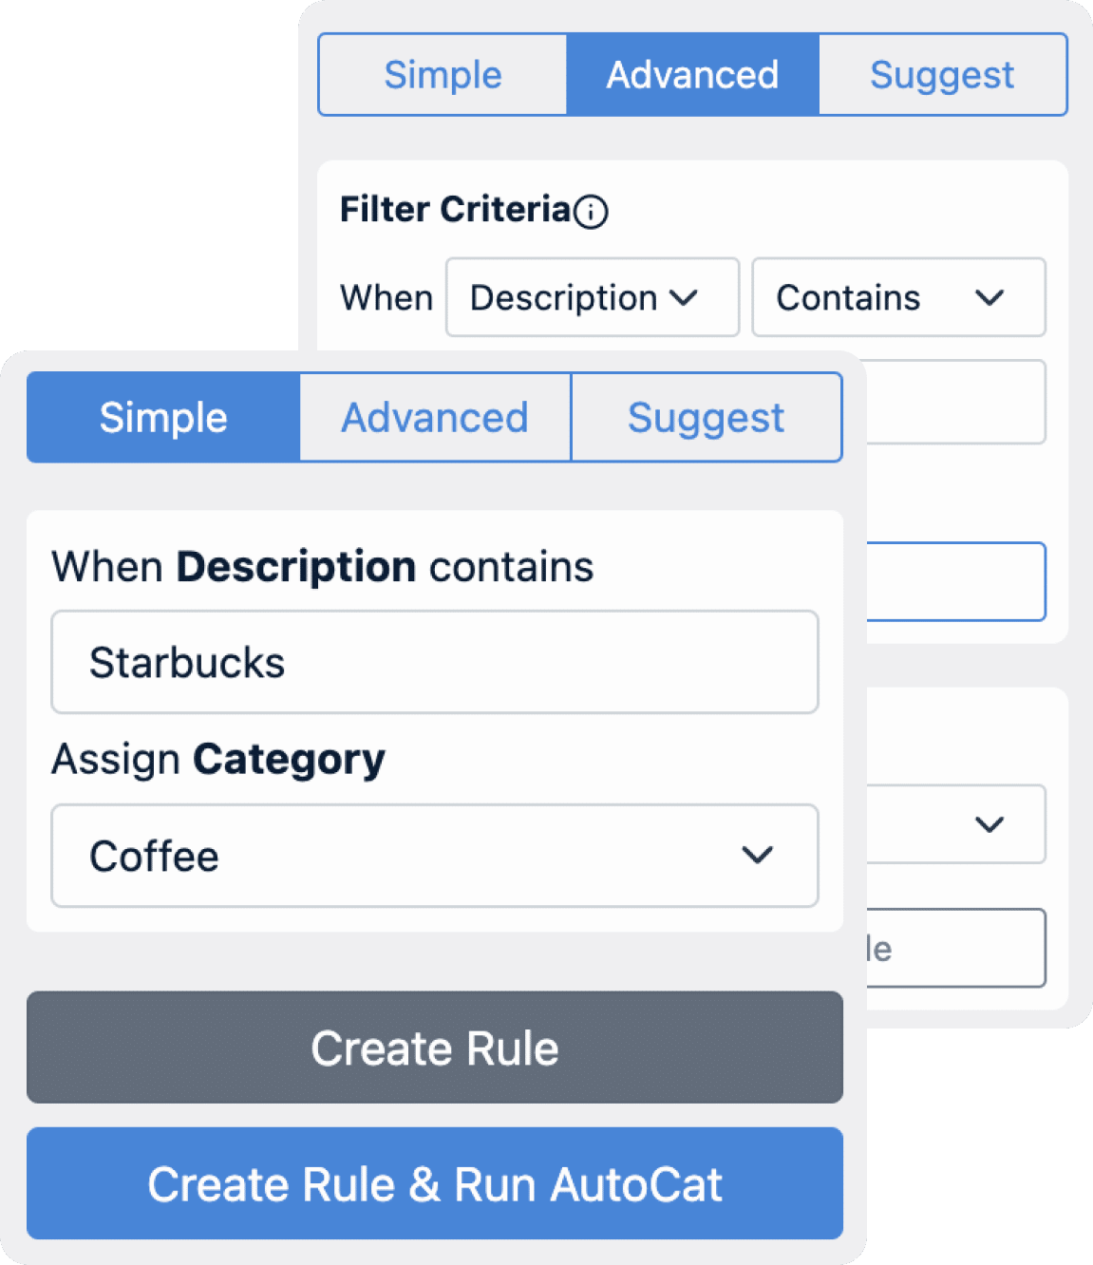Focus the blue-outlined input field in back panel

[956, 582]
